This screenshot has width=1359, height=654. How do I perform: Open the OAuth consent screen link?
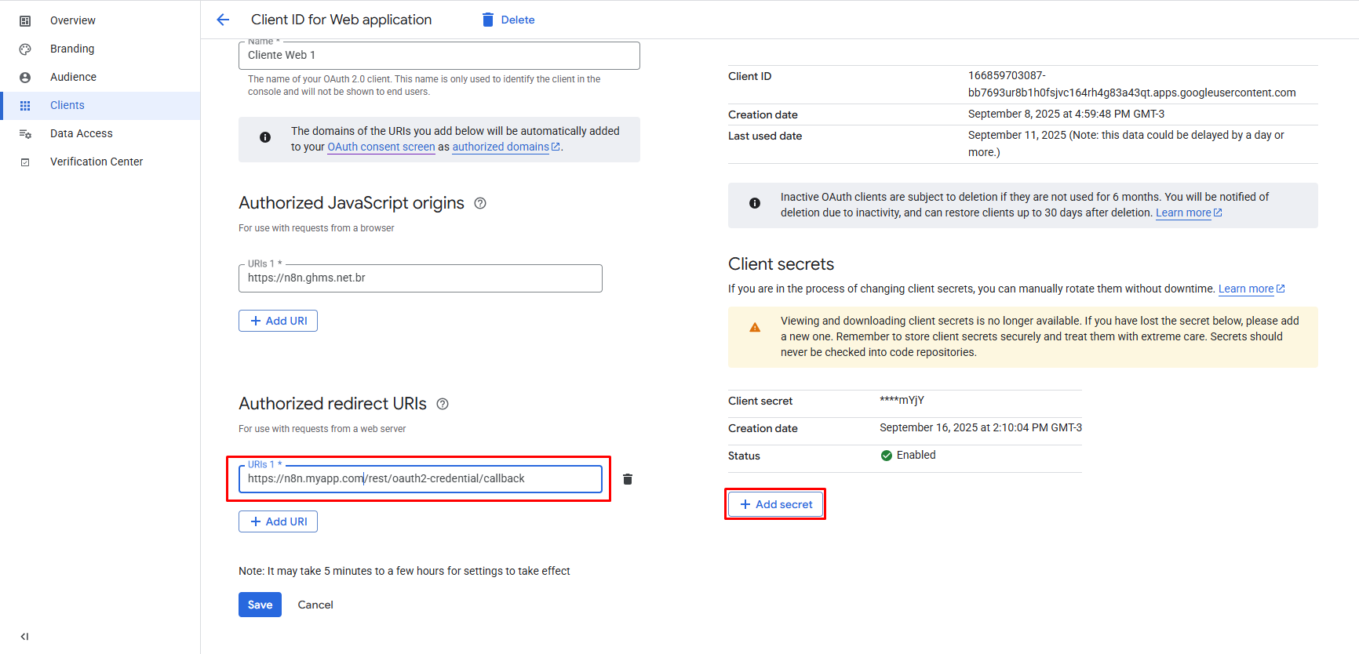tap(381, 147)
